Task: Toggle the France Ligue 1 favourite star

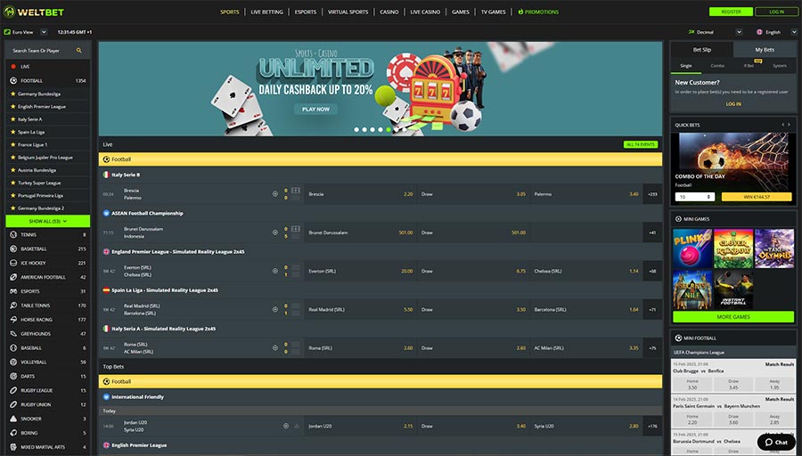Action: click(13, 144)
